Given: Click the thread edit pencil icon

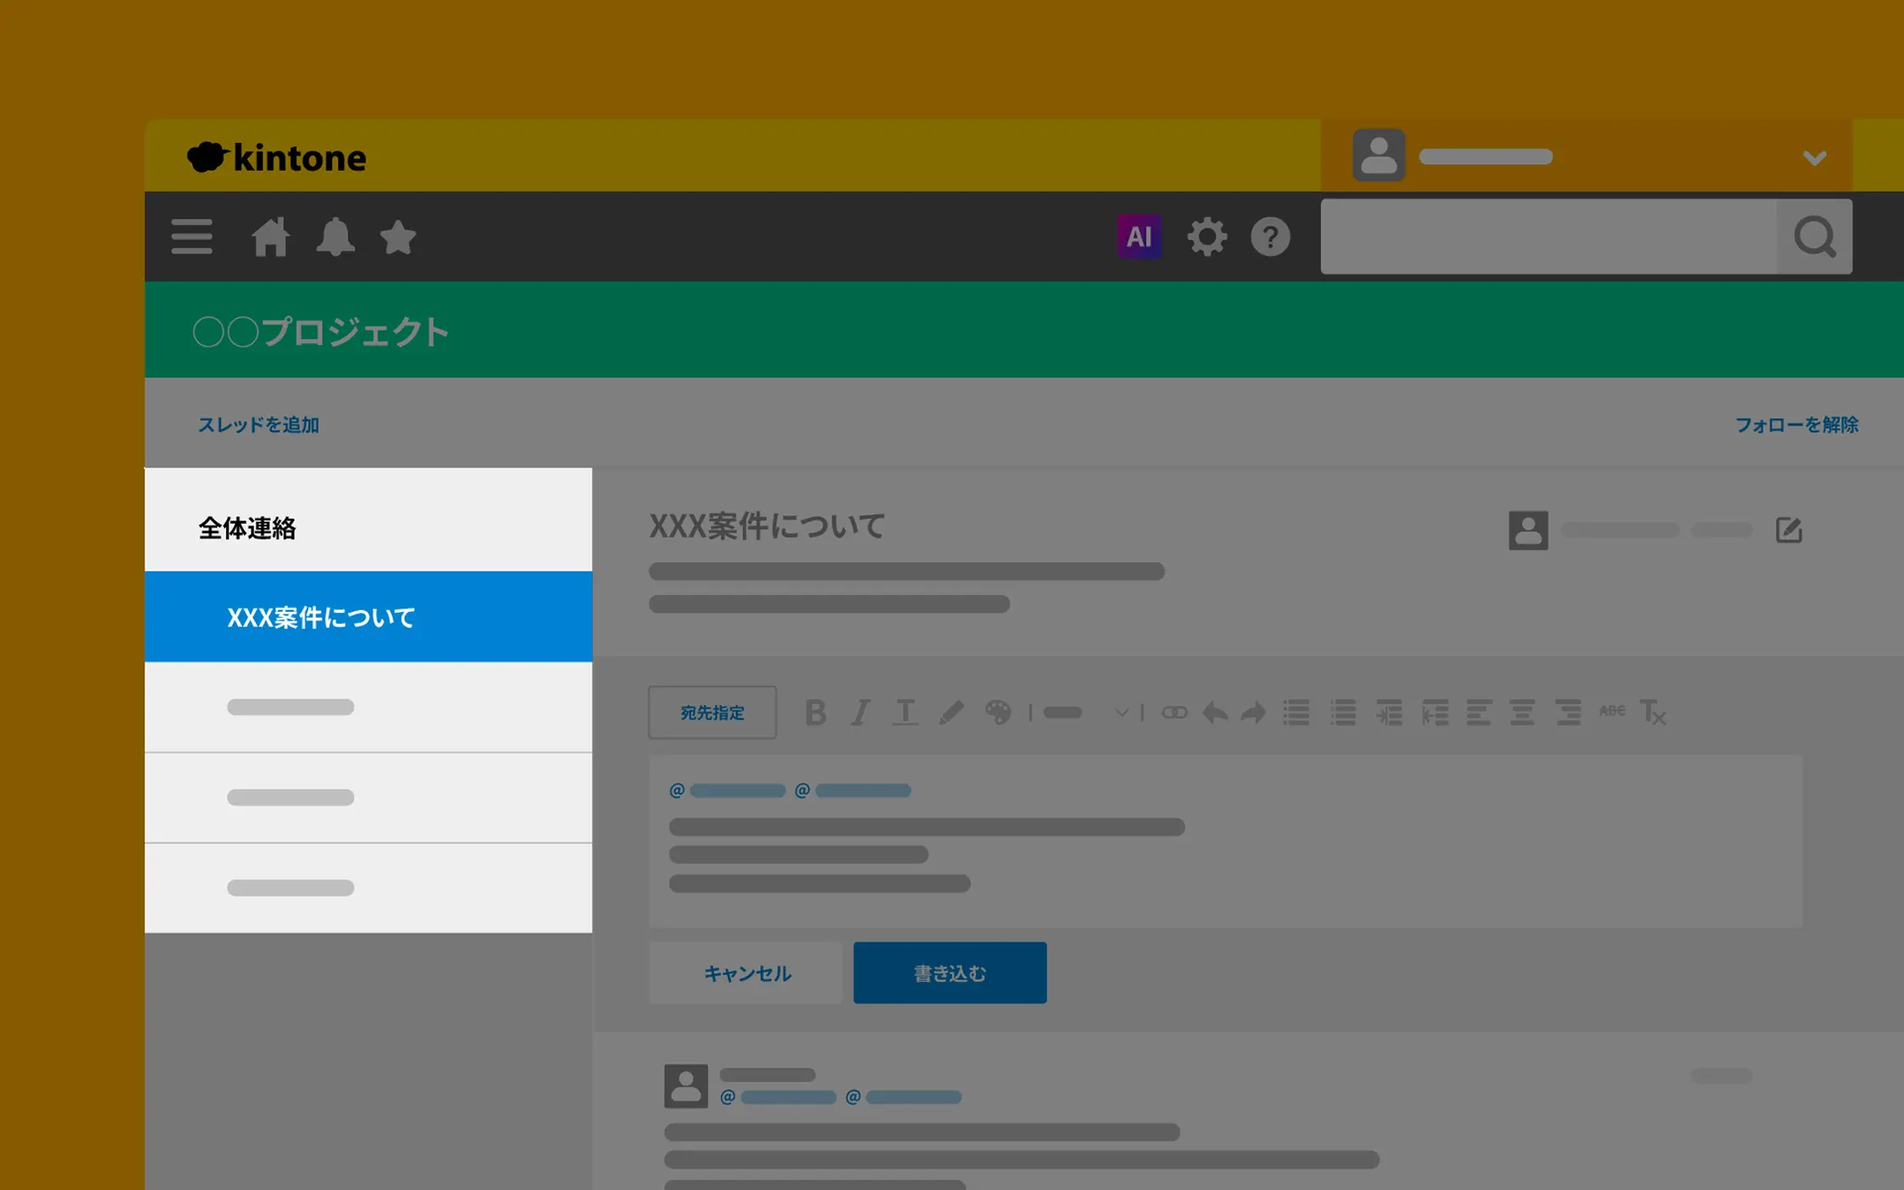Looking at the screenshot, I should point(1788,530).
